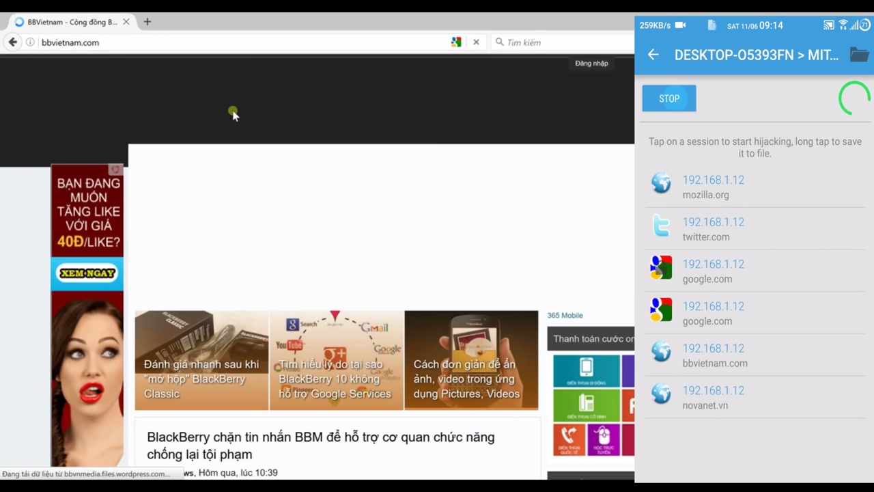Tap the globe icon beside novanet.vn
Screen dimensions: 874x492
pyautogui.click(x=661, y=394)
